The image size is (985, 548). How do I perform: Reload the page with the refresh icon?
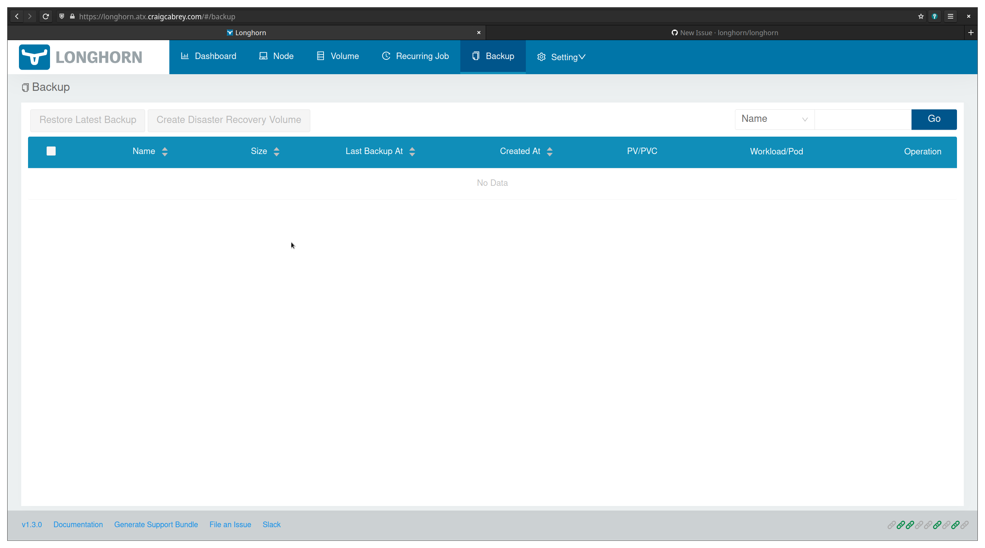click(x=45, y=16)
